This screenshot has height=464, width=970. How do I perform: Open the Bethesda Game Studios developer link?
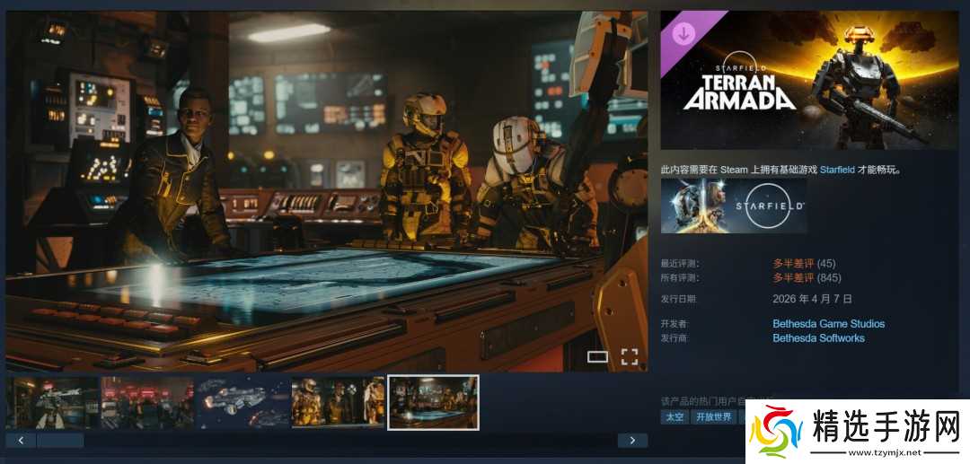pos(828,324)
